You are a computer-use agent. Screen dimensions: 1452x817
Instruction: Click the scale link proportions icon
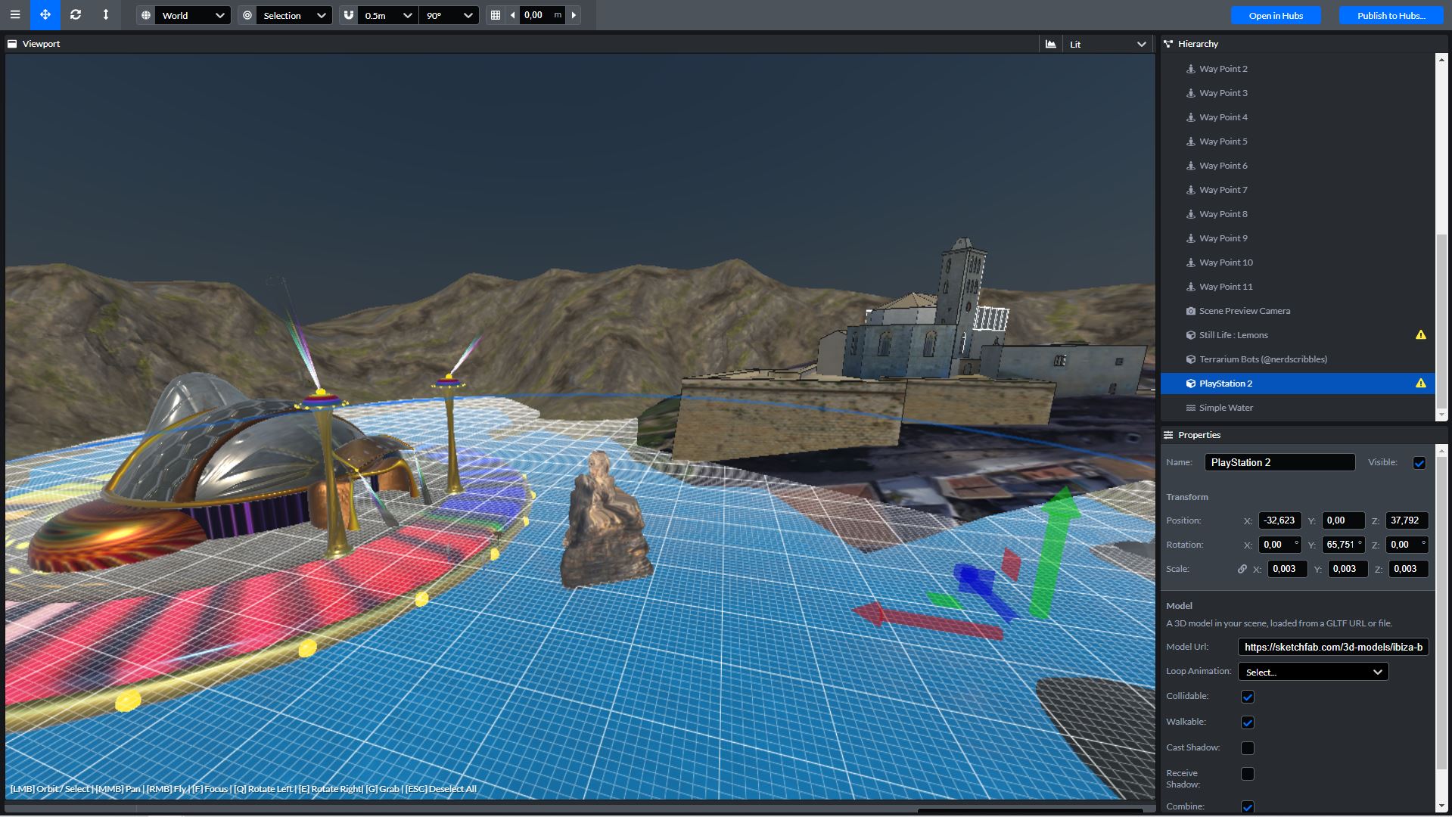tap(1242, 569)
